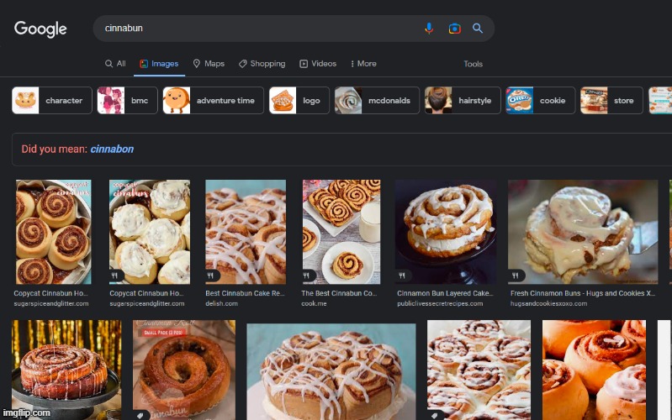
Task: Open the Tools filter options
Action: pyautogui.click(x=473, y=64)
